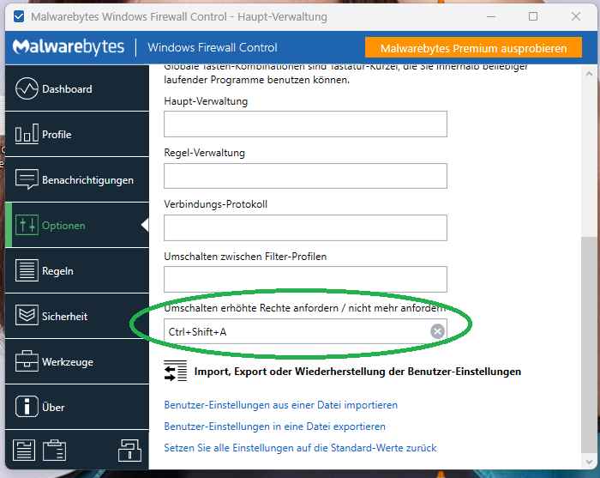This screenshot has height=478, width=600.
Task: Click the 'Windows Firewall Control' header text
Action: 213,47
